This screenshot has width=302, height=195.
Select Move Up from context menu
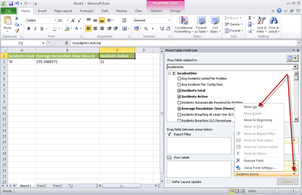(x=250, y=107)
